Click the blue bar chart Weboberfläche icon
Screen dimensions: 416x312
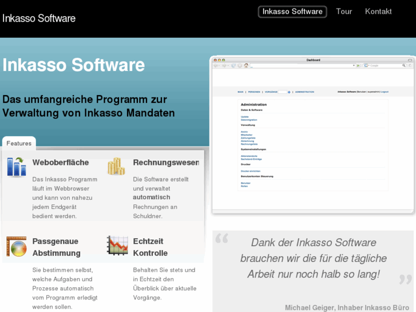pos(17,167)
